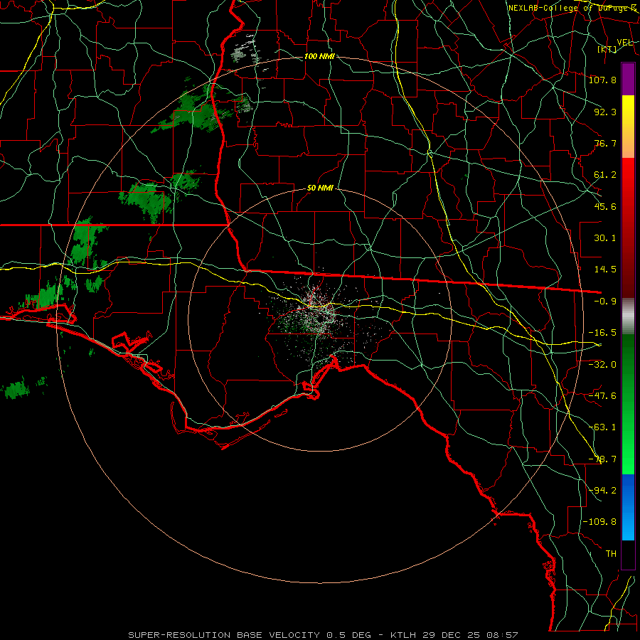Image resolution: width=640 pixels, height=640 pixels.
Task: Click the [KT] units label
Action: click(607, 49)
